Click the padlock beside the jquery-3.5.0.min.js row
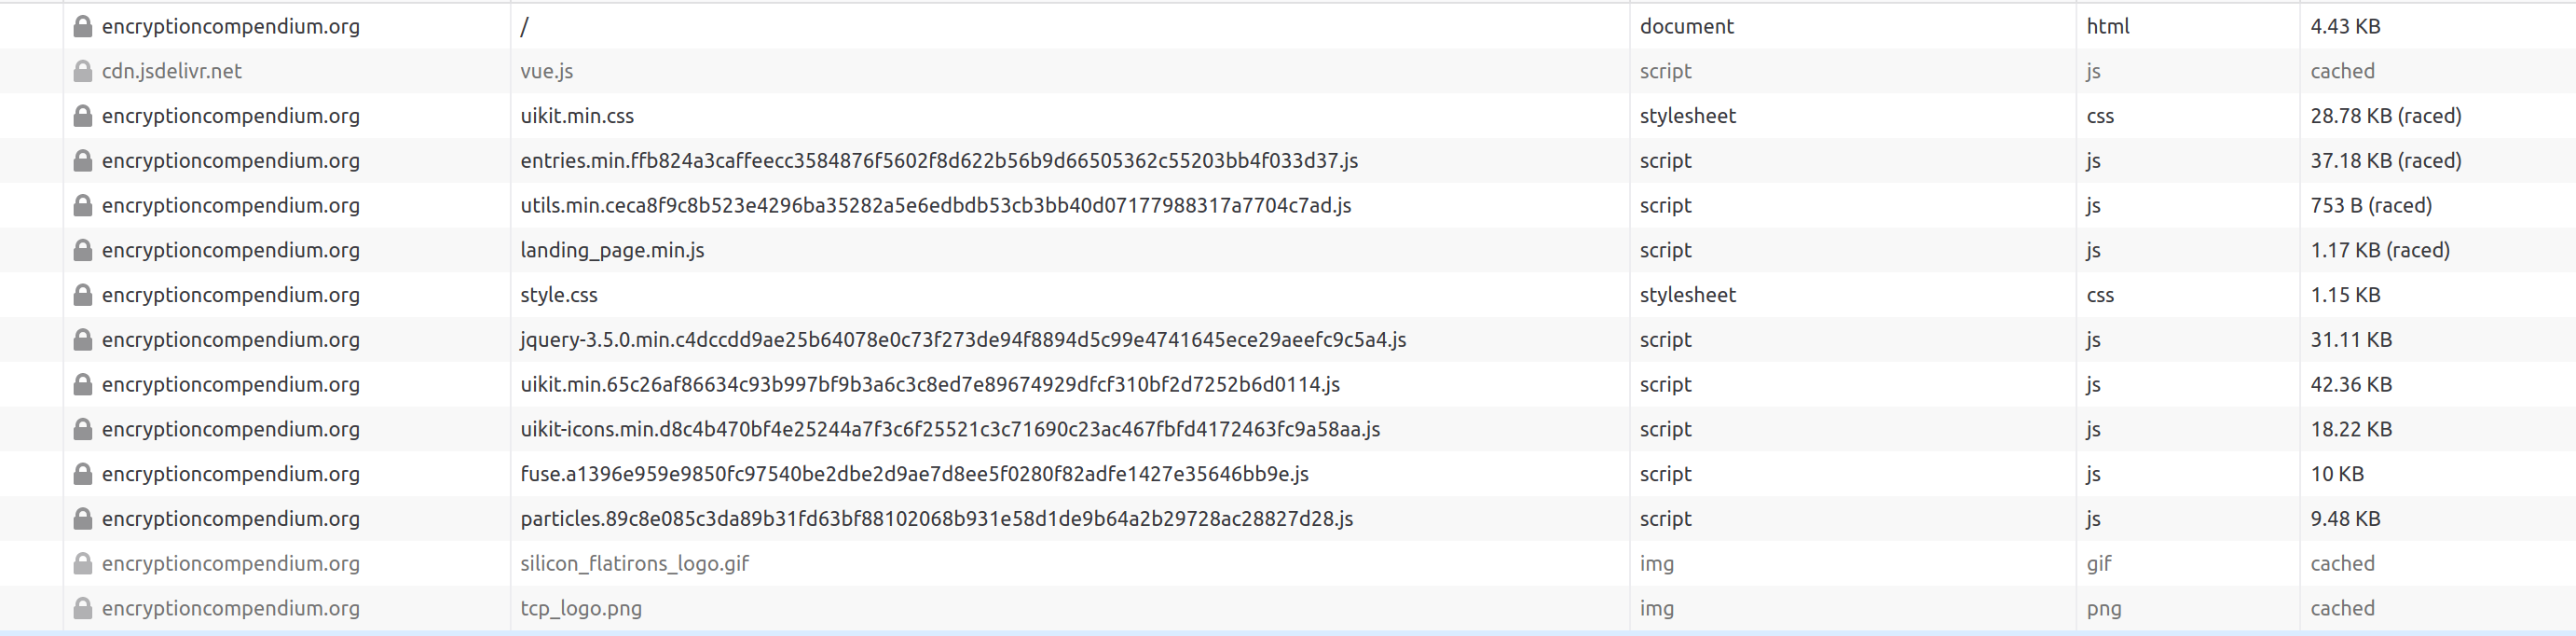 click(84, 340)
